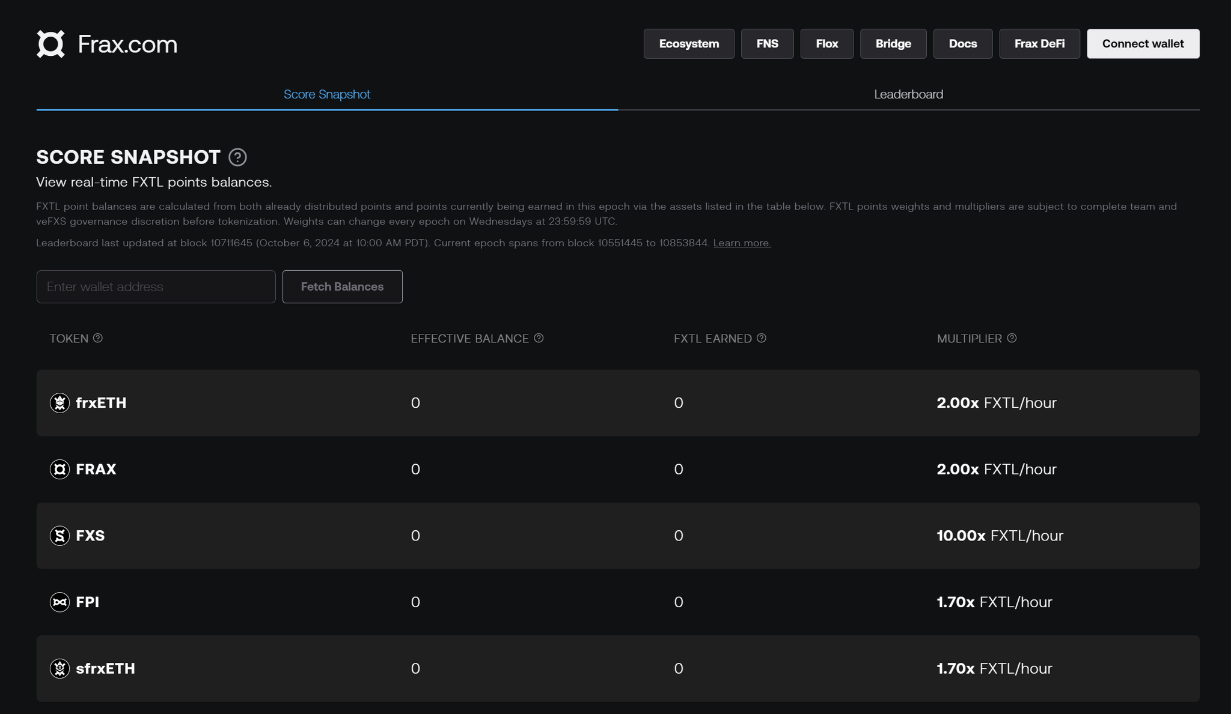Click the MULTIPLIER column header
This screenshot has height=714, width=1231.
(x=969, y=339)
